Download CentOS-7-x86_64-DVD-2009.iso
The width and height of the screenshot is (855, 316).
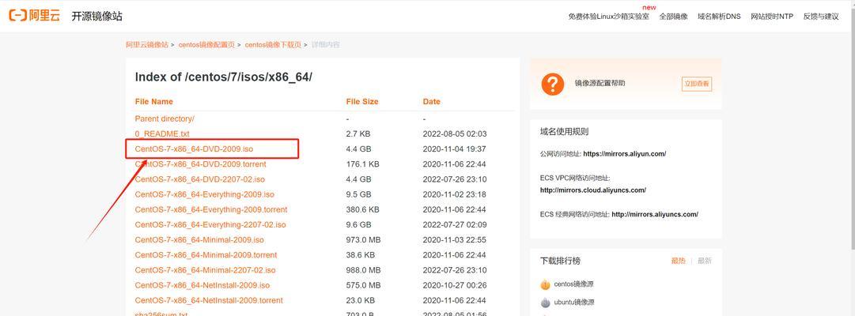point(194,149)
